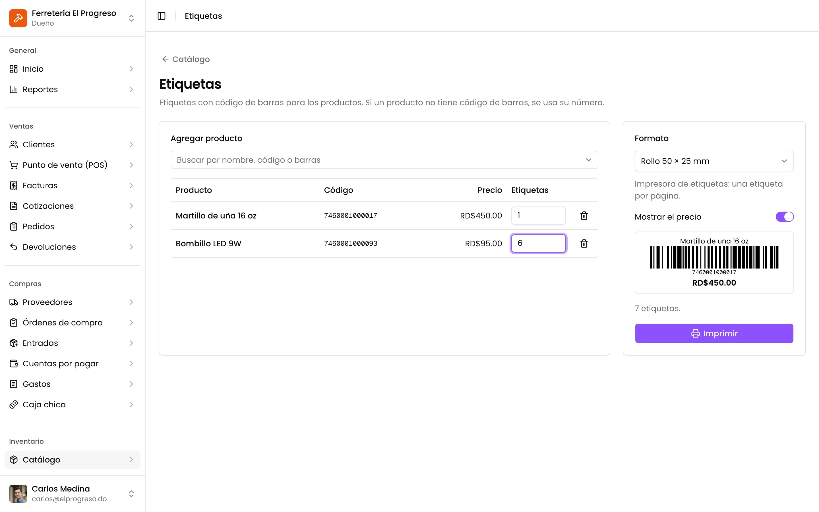Open Facturas section in sidebar

[x=73, y=185]
